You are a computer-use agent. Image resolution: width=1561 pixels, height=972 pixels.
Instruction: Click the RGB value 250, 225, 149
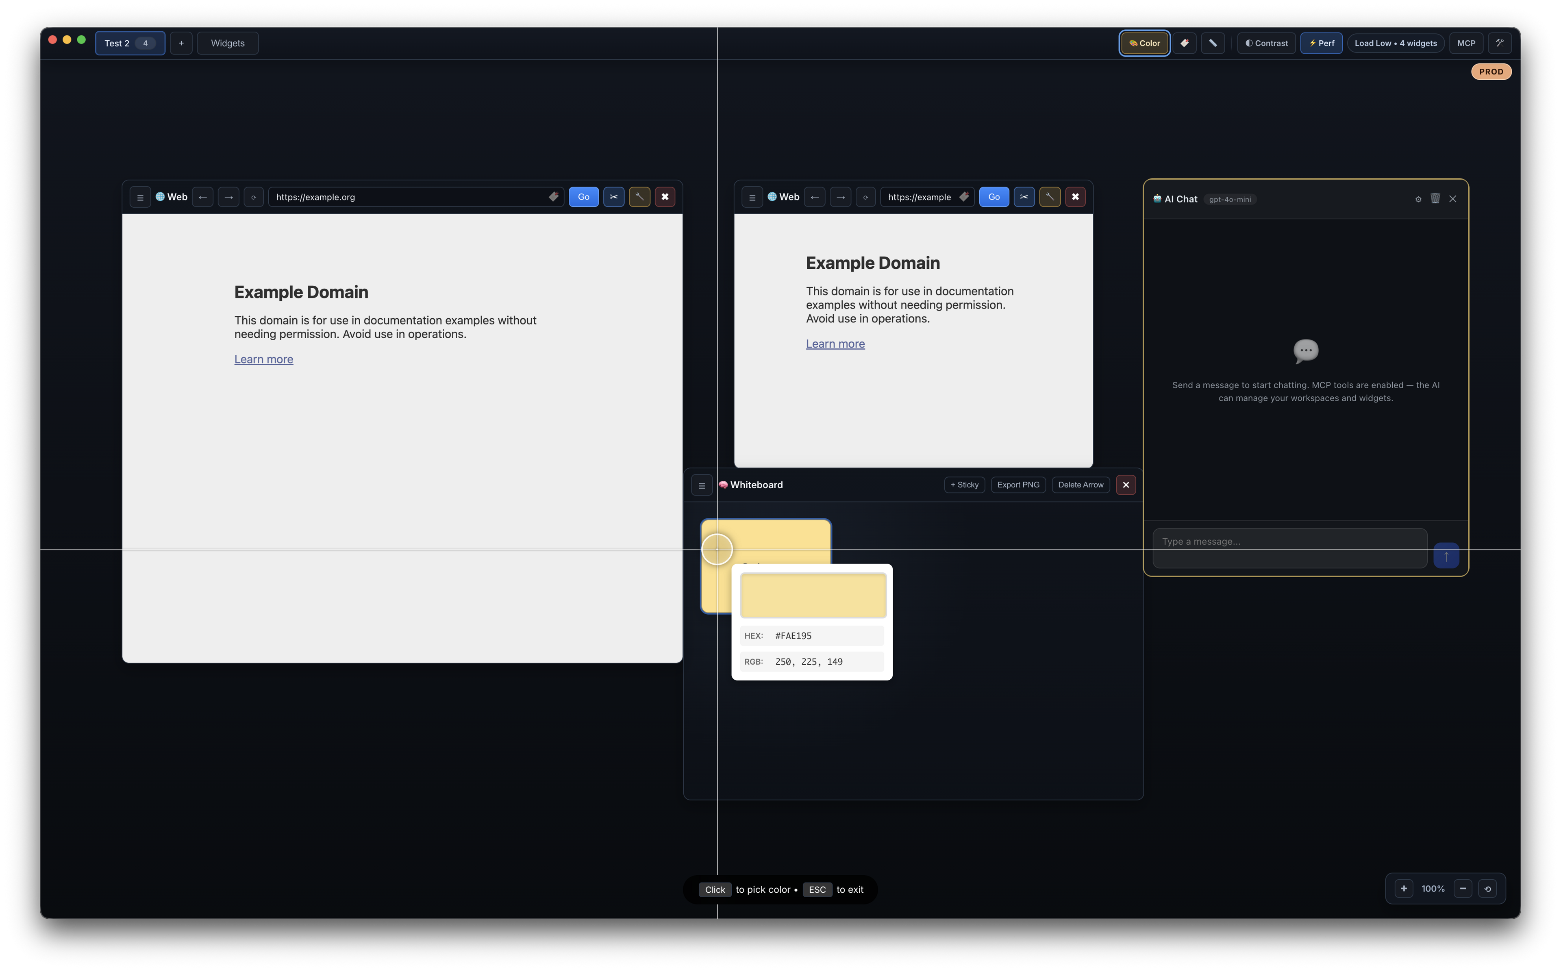[809, 661]
